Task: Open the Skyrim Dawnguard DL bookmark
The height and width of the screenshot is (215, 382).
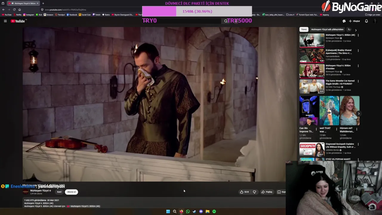Action: click(122, 15)
